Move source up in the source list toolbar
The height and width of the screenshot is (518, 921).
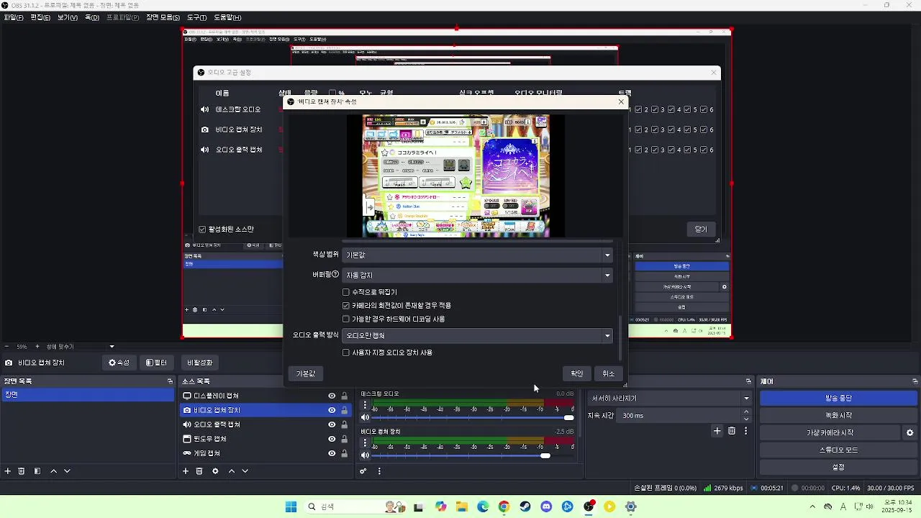232,471
